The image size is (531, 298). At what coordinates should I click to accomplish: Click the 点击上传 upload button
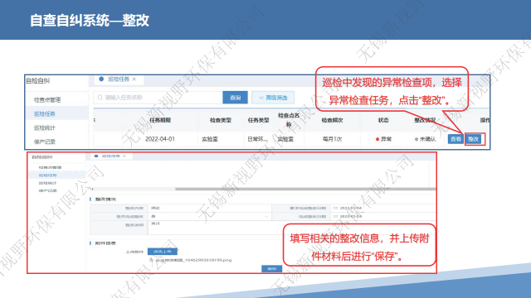tap(163, 252)
